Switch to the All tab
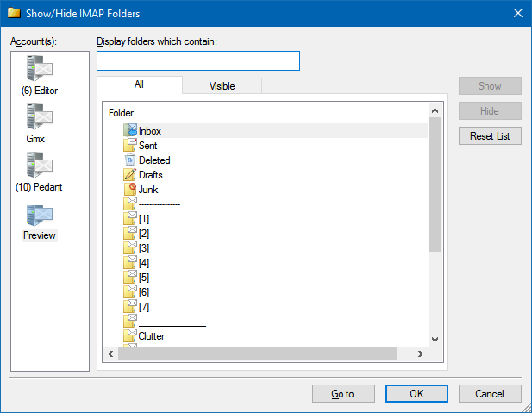This screenshot has height=413, width=532. click(x=139, y=84)
